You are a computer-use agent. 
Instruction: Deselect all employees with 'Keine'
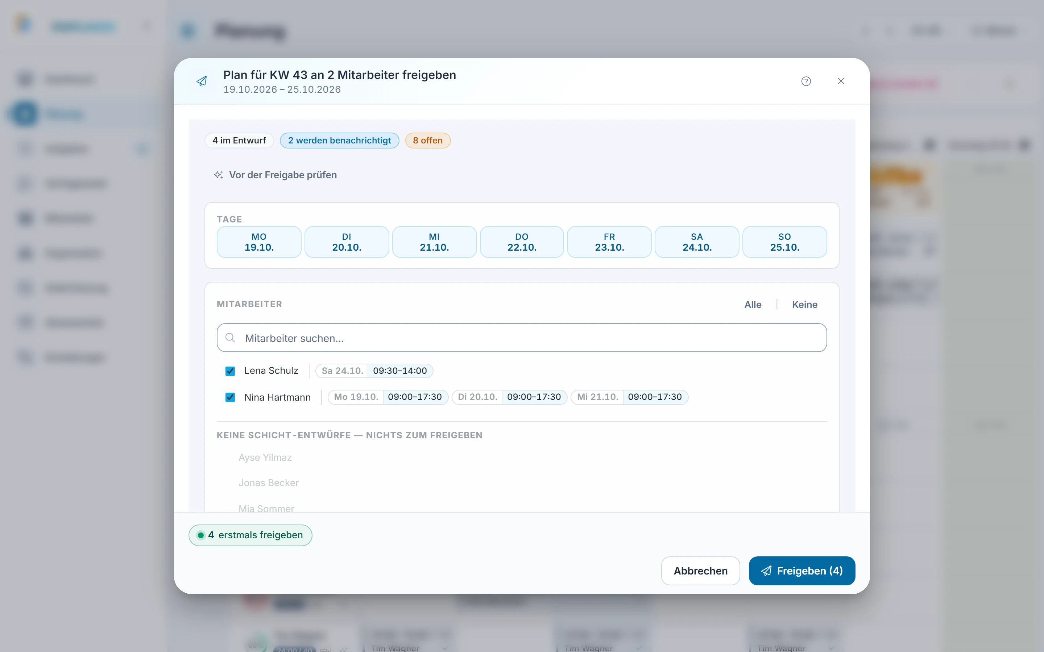tap(805, 304)
